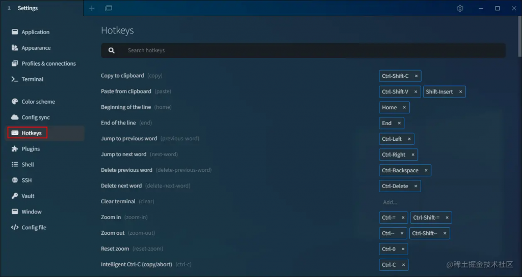Click the Paste from clipboard label
Image resolution: width=522 pixels, height=277 pixels.
[x=126, y=91]
